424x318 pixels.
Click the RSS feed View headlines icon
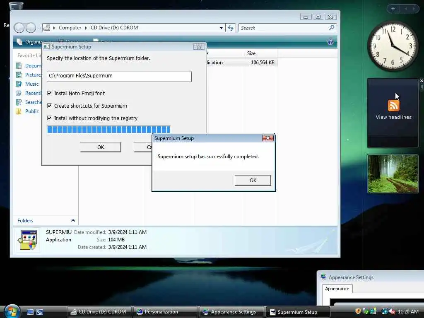(x=393, y=106)
